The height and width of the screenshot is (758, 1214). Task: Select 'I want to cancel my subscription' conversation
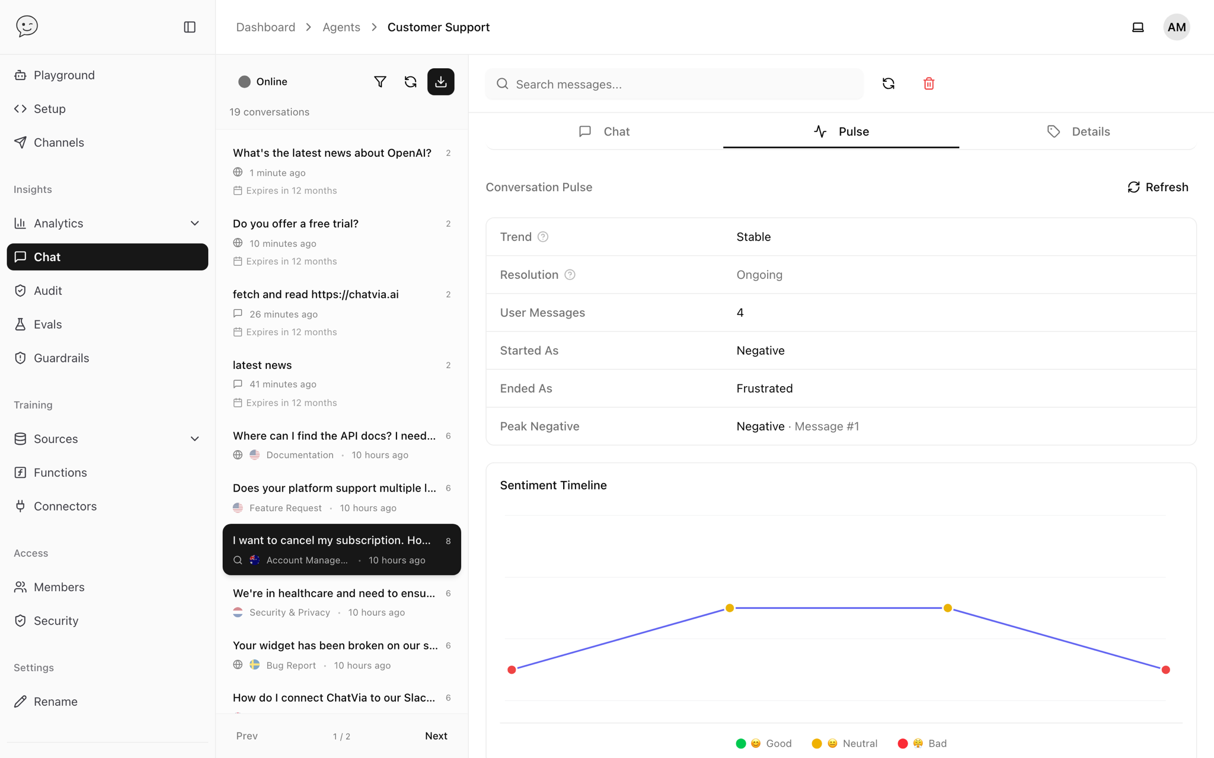coord(342,550)
